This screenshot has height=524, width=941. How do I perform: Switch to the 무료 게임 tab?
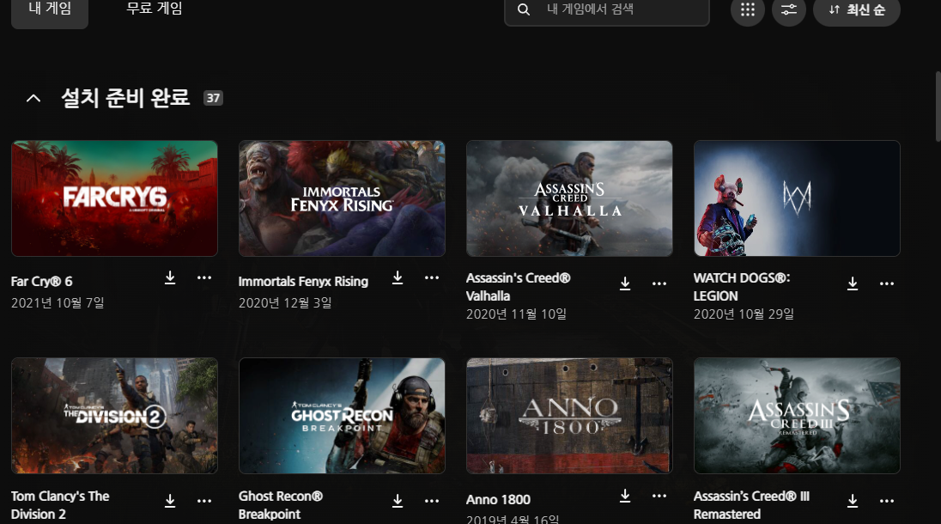point(155,9)
